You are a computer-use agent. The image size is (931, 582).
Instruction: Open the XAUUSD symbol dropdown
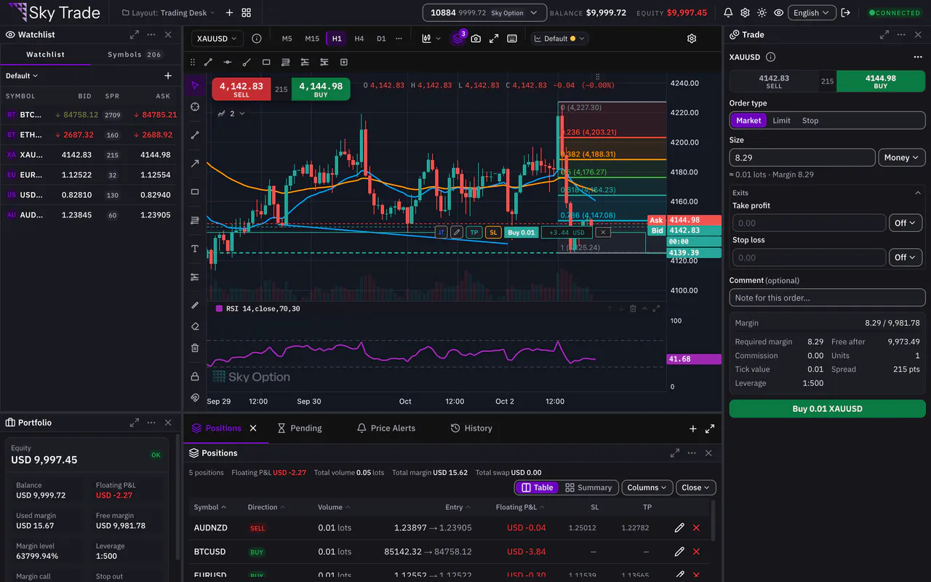click(x=217, y=39)
